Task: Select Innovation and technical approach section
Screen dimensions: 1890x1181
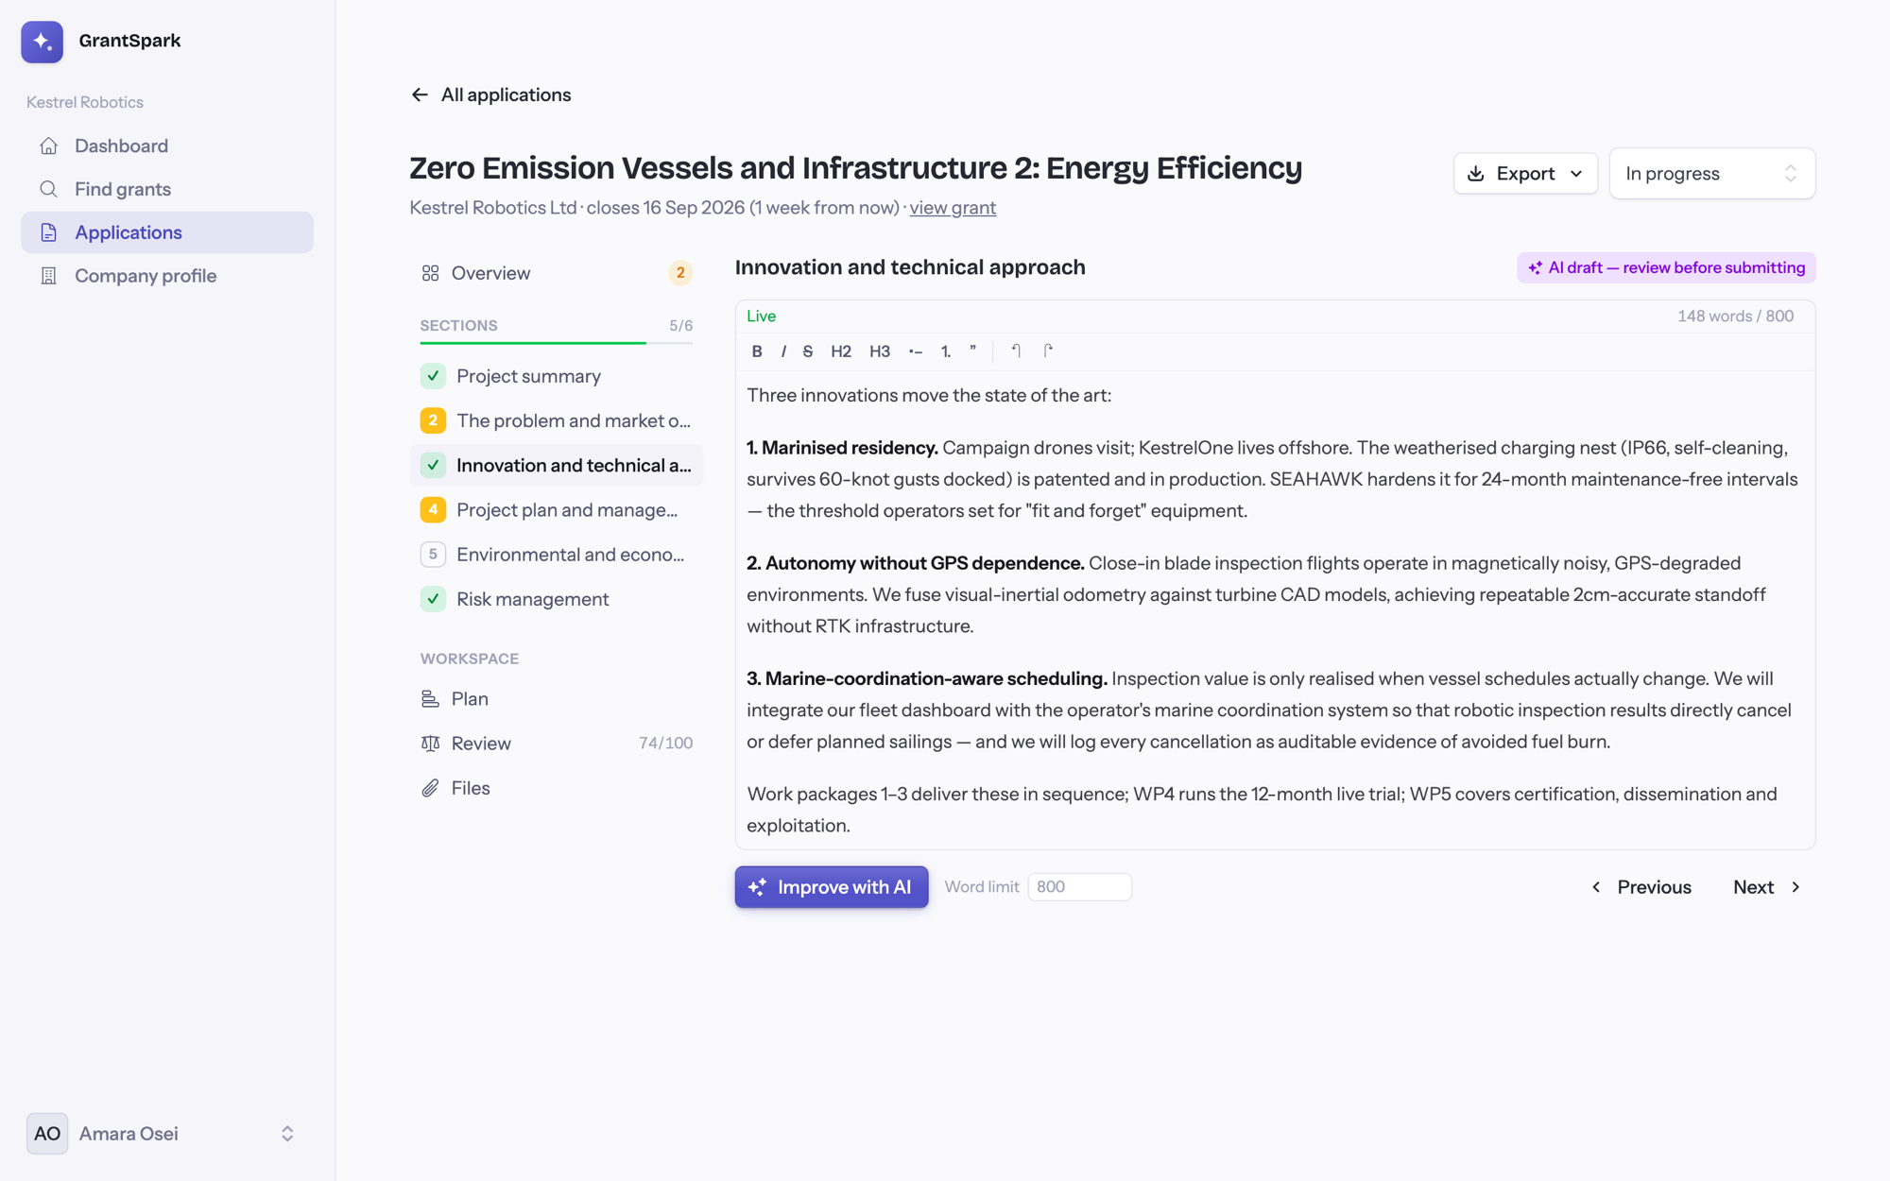Action: [x=557, y=465]
